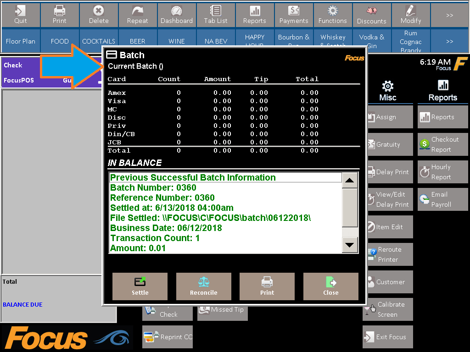Click the Quit toolbar button
Viewport: 470px width, 352px height.
tap(21, 15)
